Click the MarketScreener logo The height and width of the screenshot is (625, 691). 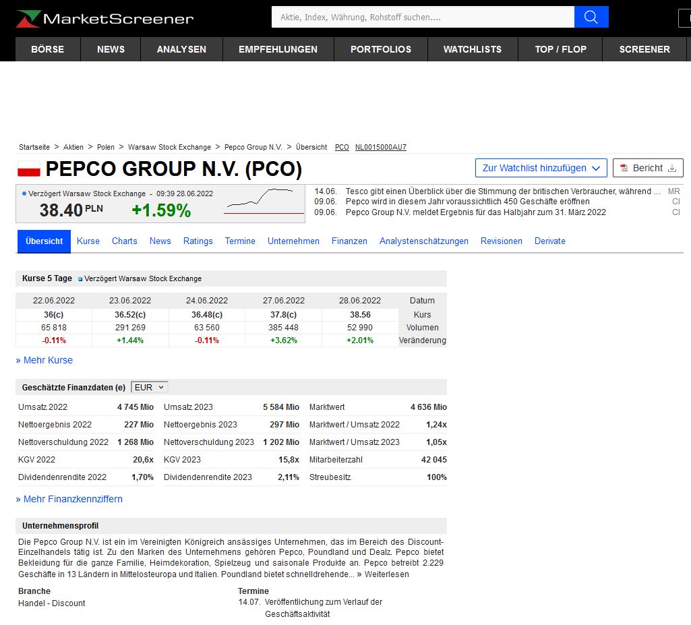(105, 18)
